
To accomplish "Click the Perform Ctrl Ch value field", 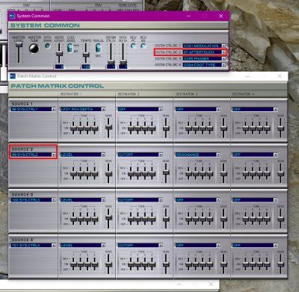I will (111, 66).
